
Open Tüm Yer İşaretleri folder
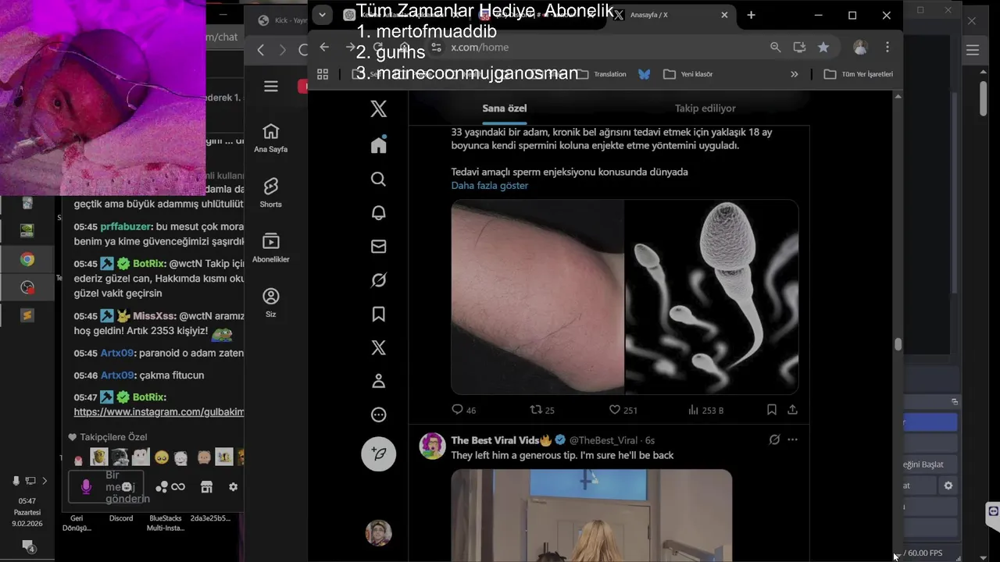click(858, 74)
